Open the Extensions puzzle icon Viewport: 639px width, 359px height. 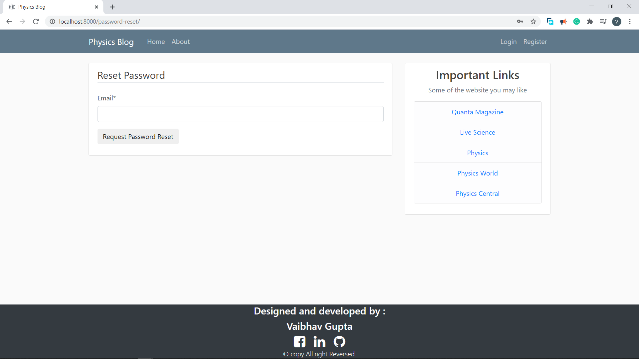(x=590, y=22)
